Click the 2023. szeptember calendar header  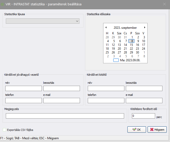(x=125, y=28)
